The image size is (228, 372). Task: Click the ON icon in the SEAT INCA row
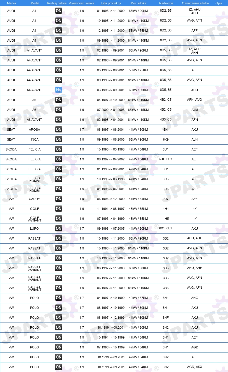pyautogui.click(x=59, y=139)
